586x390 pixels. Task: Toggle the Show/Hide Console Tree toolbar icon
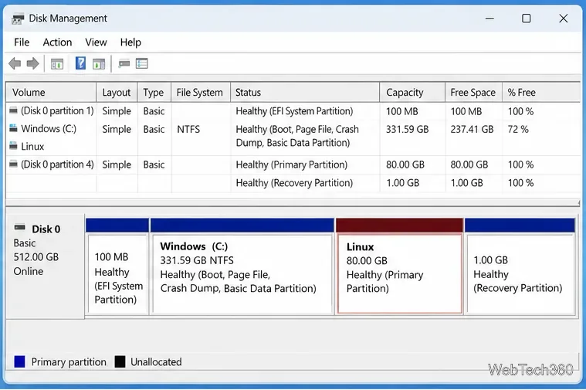[57, 64]
